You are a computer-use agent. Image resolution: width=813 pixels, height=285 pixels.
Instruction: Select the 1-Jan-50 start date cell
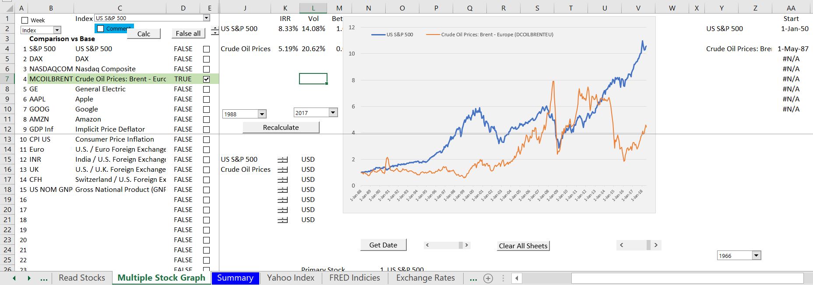791,29
